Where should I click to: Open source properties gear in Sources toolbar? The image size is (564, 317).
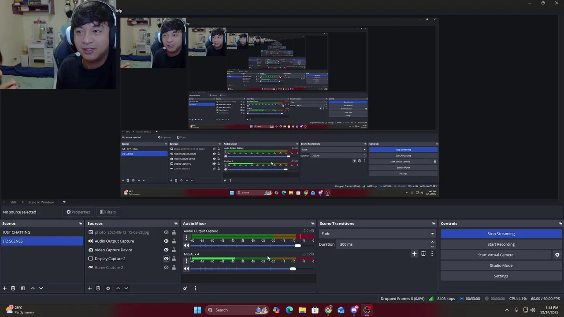(108, 288)
